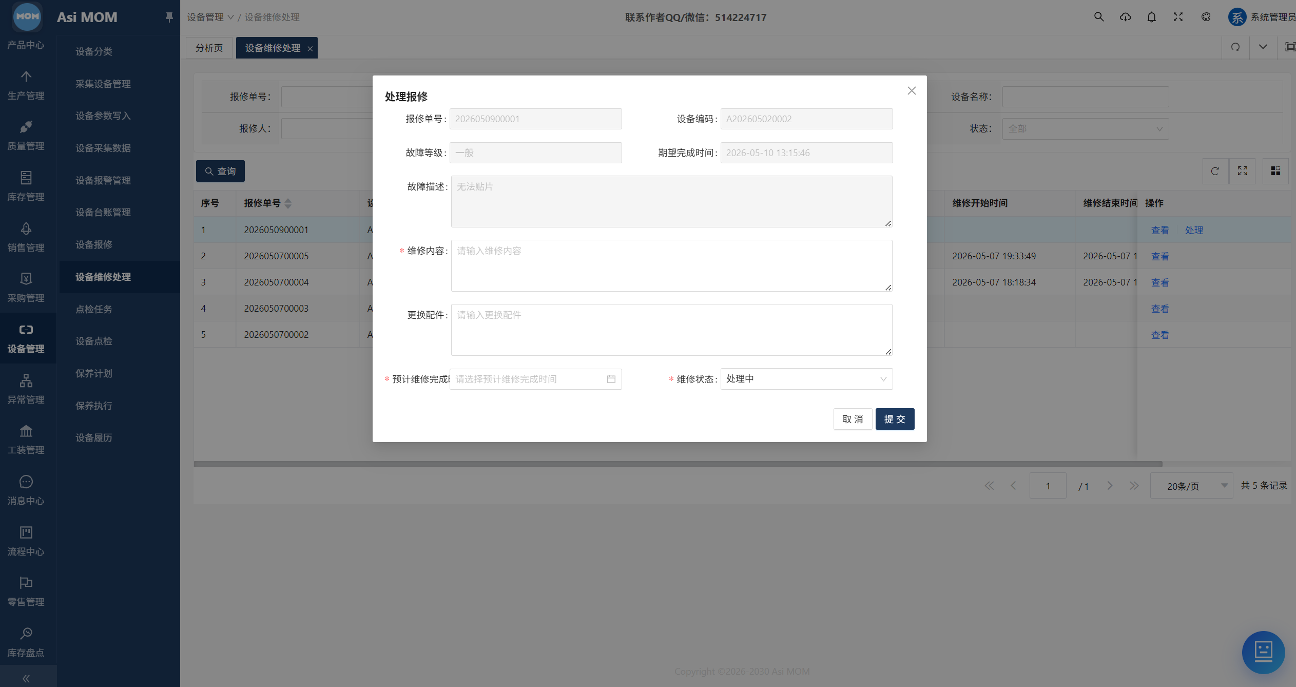The image size is (1296, 687).
Task: Click the 设备名称 filter input
Action: pyautogui.click(x=1086, y=97)
